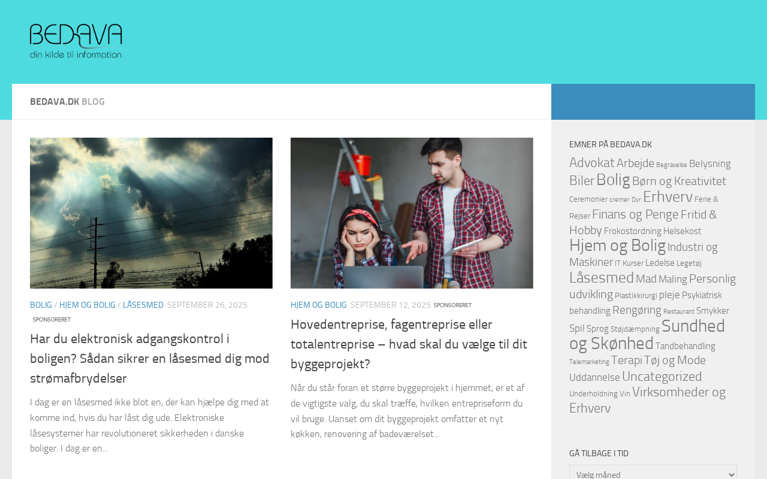Select the Fritid & Hobby tag

point(643,222)
